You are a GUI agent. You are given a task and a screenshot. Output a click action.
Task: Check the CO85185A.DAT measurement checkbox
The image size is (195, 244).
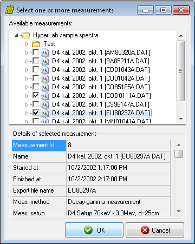[36, 87]
